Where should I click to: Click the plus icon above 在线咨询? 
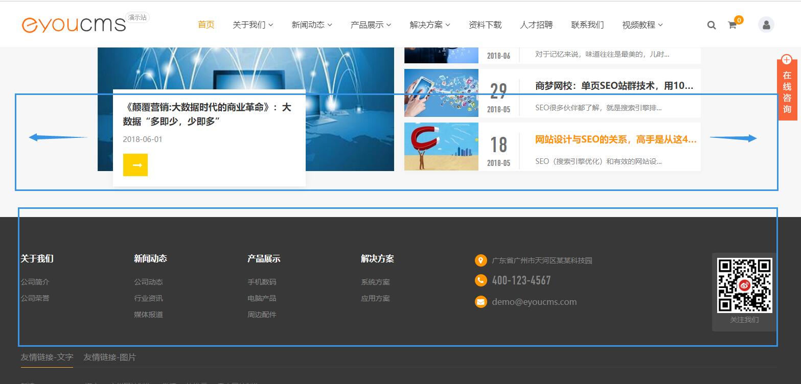(x=787, y=60)
